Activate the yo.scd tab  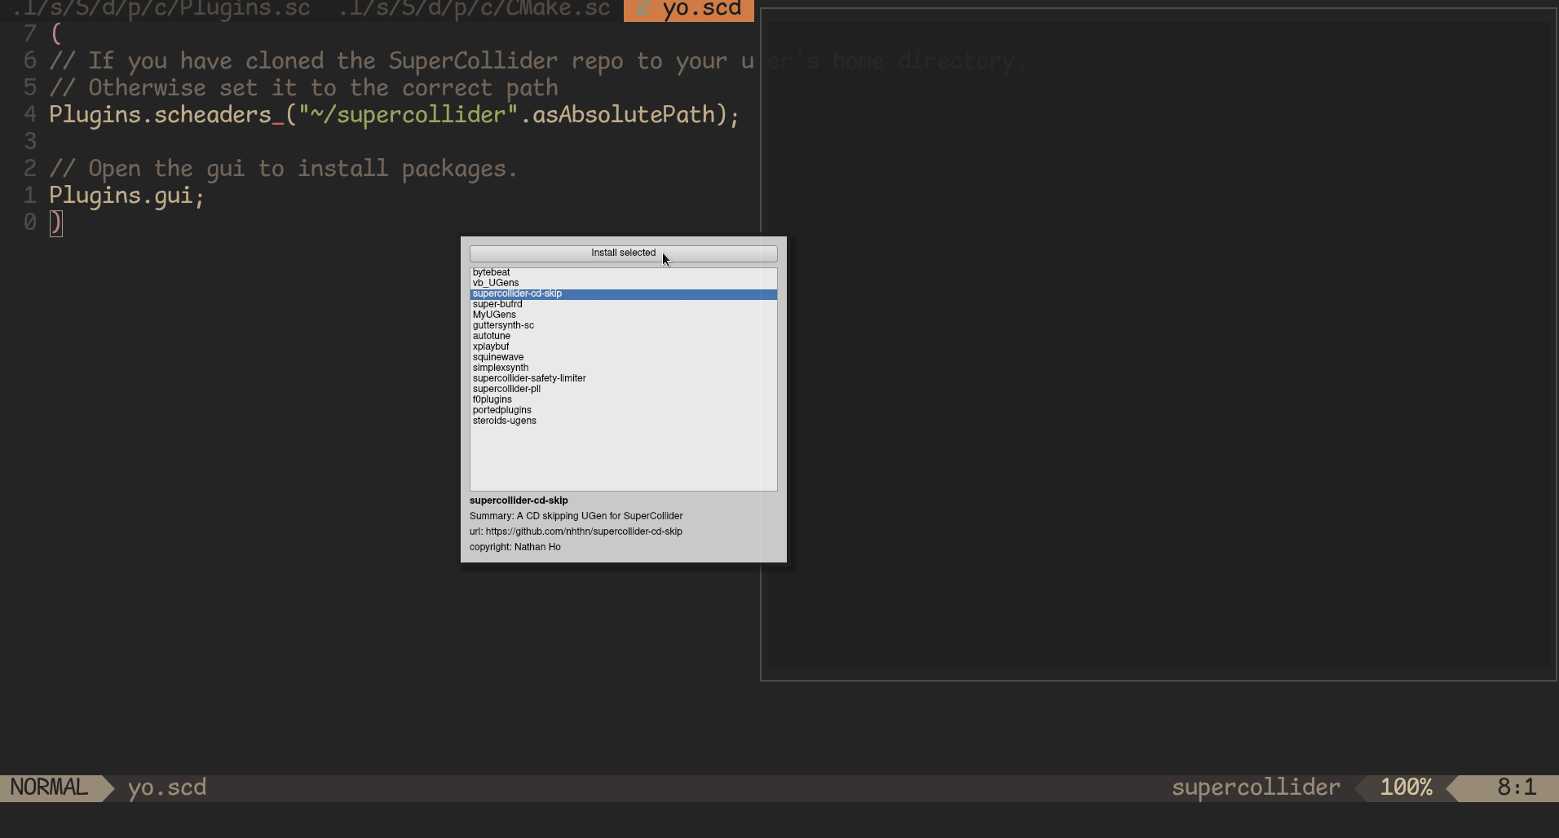pyautogui.click(x=689, y=10)
